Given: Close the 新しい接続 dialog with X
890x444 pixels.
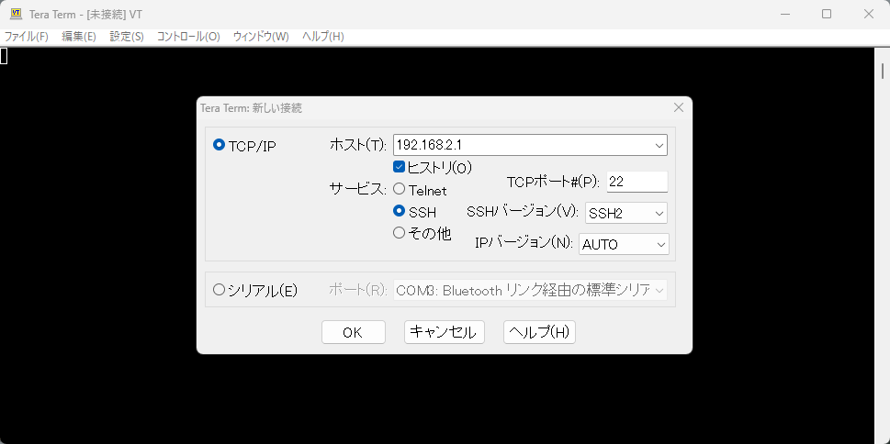Looking at the screenshot, I should coord(678,107).
